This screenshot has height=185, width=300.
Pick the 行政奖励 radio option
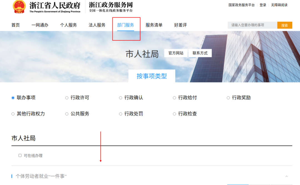coord(228,98)
